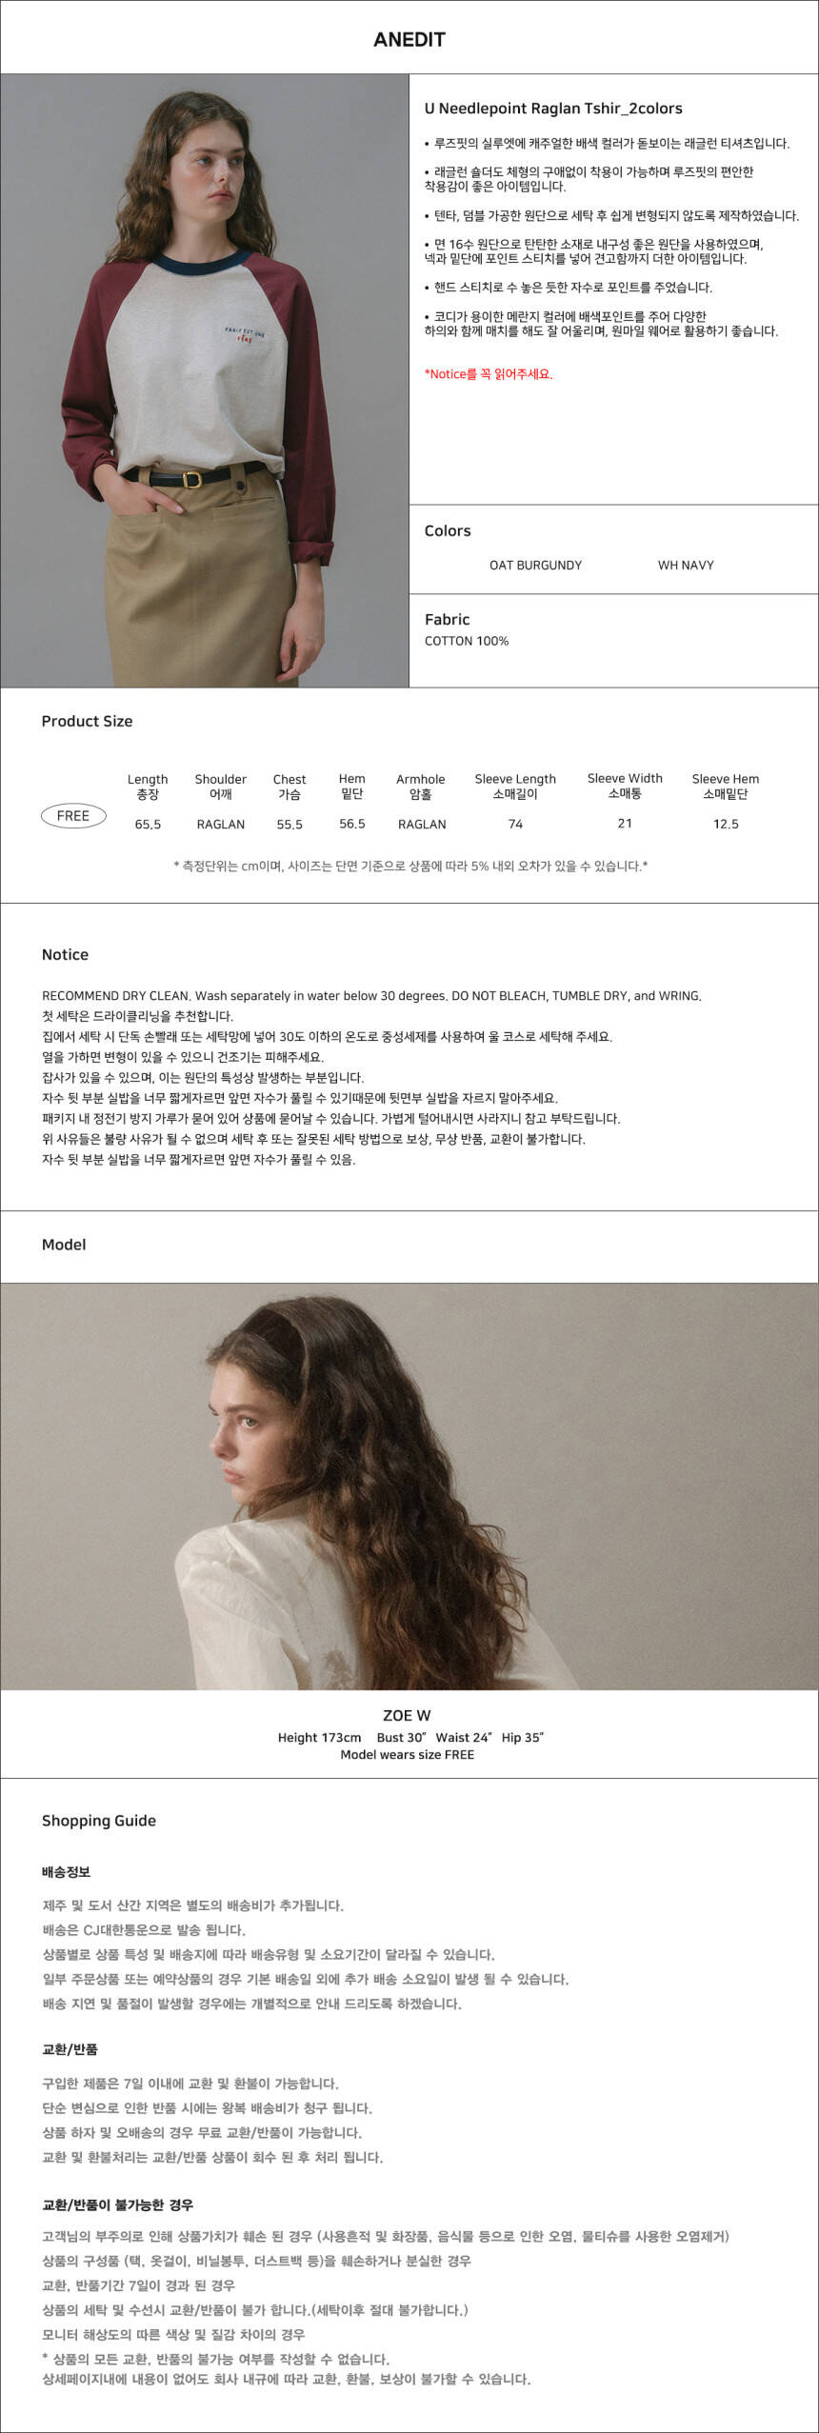Click the ZOE W model name

(407, 1715)
